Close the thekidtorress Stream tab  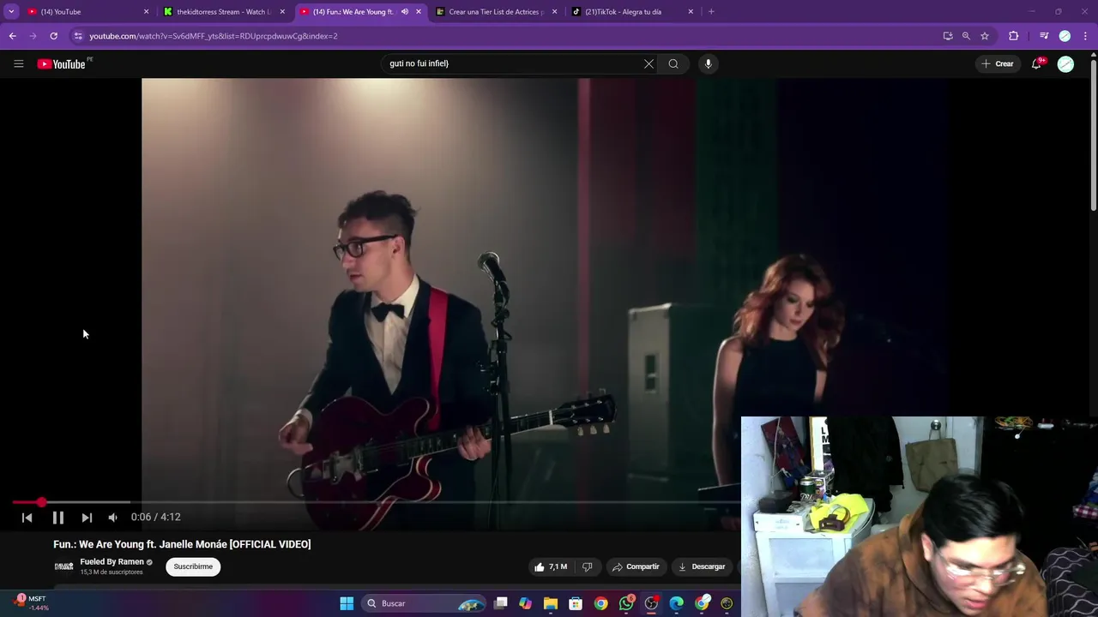282,12
